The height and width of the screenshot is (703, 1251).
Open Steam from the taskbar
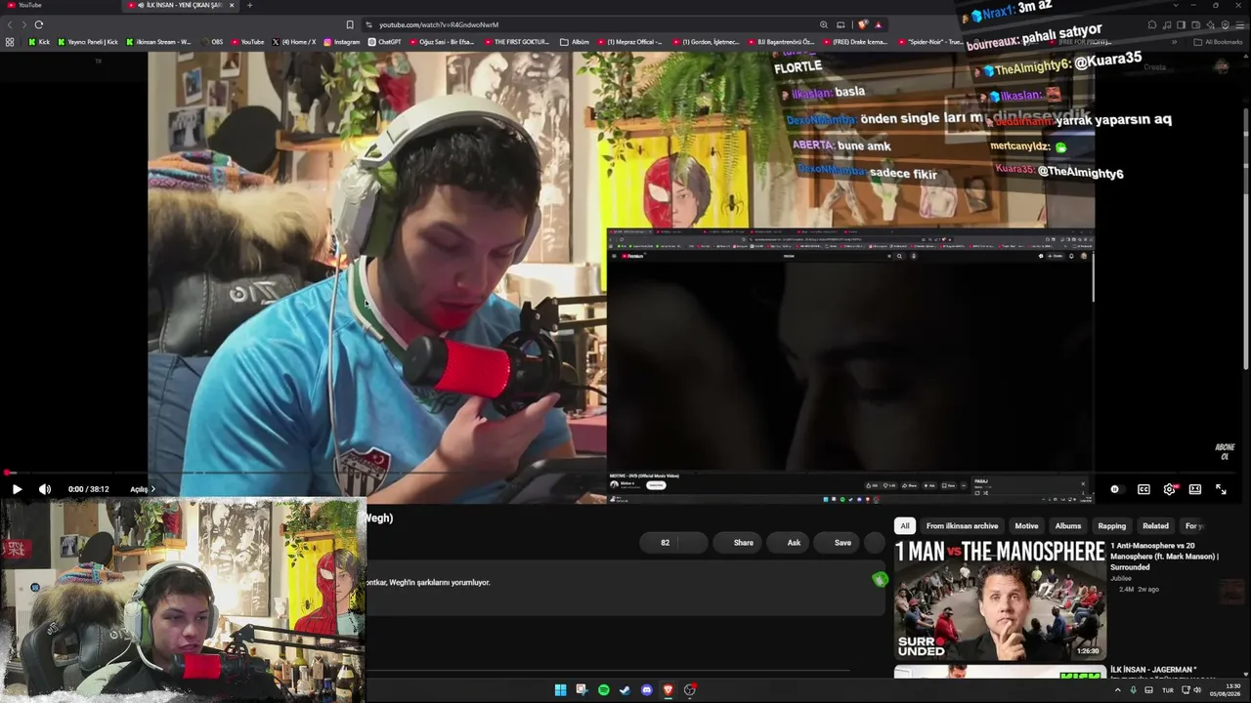click(x=625, y=690)
